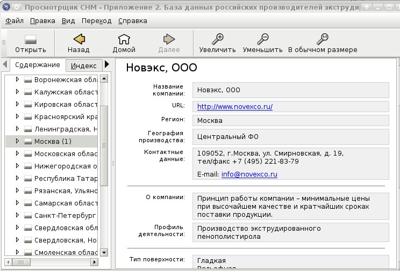
Task: Click the pane splitter handle
Action: pyautogui.click(x=113, y=164)
